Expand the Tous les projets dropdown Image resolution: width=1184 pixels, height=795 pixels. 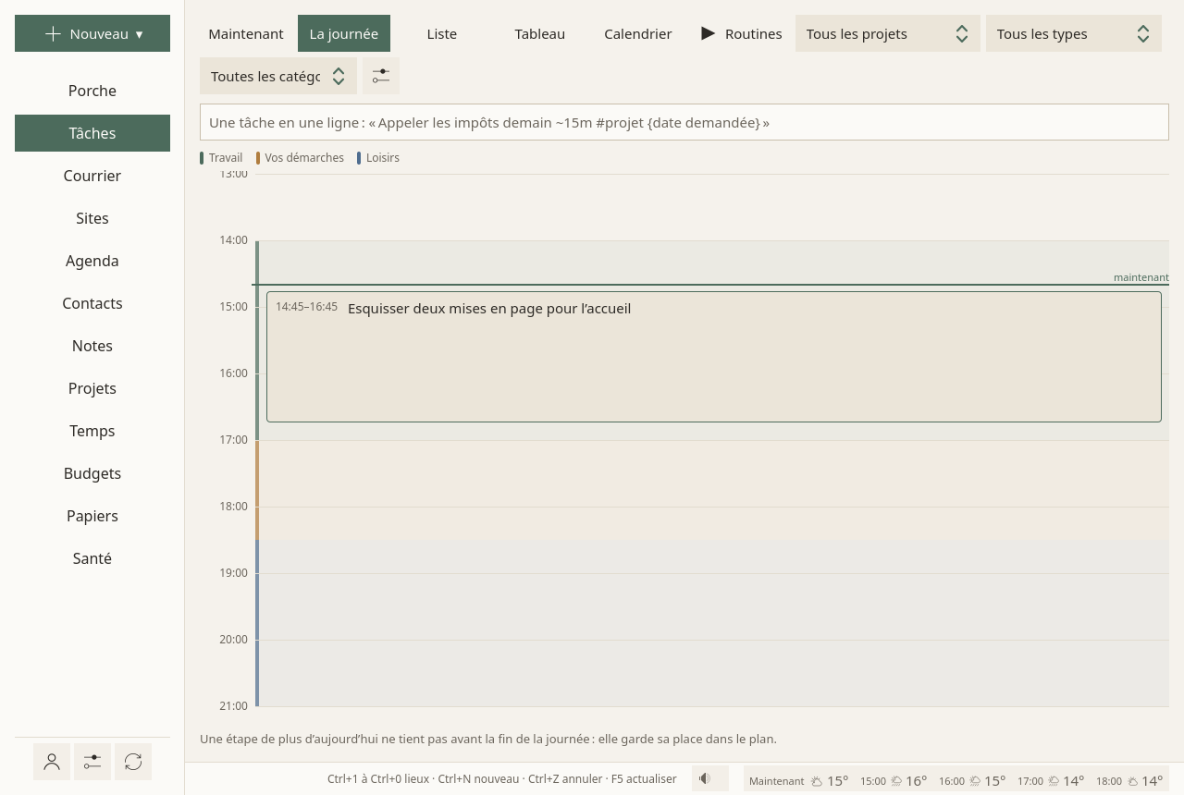(888, 33)
